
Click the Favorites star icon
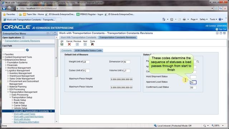(x=4, y=14)
